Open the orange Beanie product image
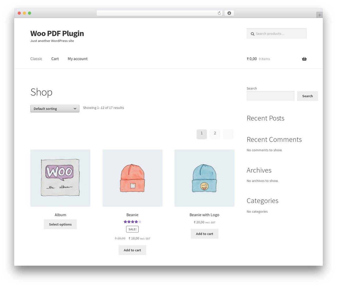337x286 pixels. (132, 178)
